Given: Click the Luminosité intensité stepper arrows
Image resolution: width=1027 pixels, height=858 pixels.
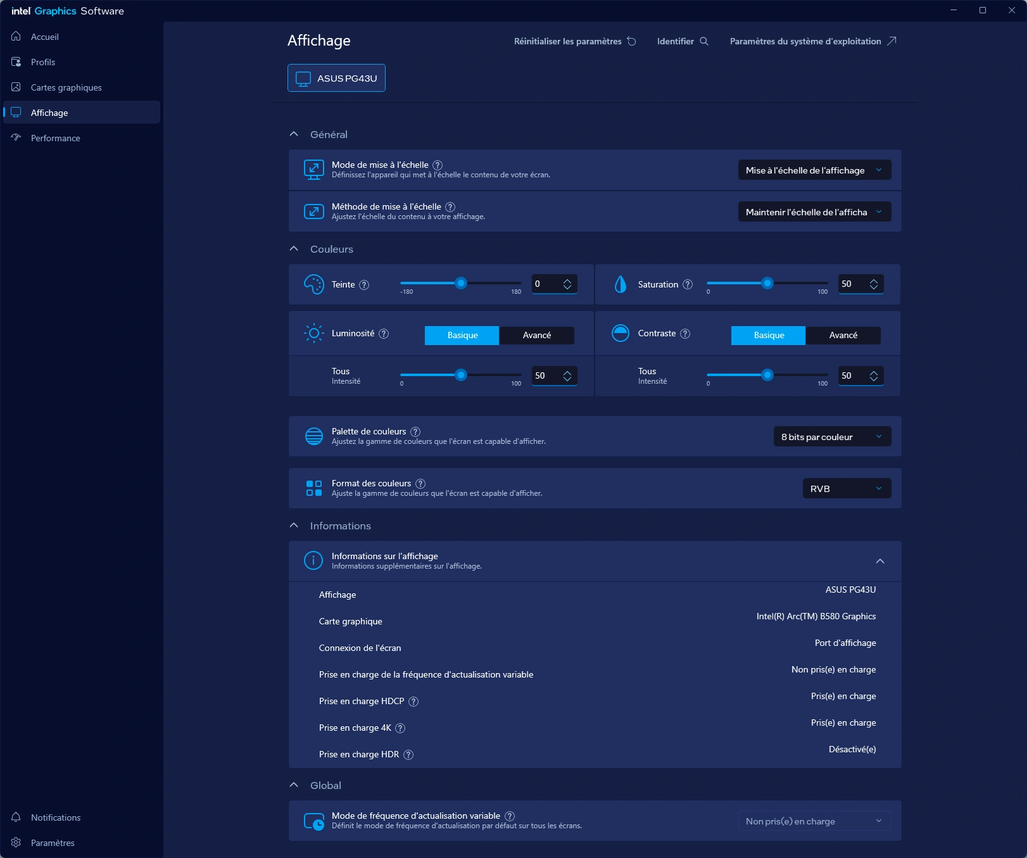Looking at the screenshot, I should pos(567,375).
